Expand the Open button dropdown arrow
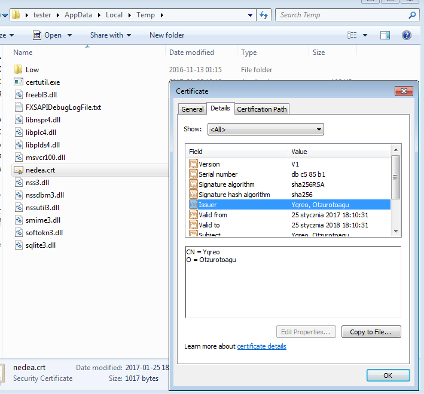 coord(70,35)
